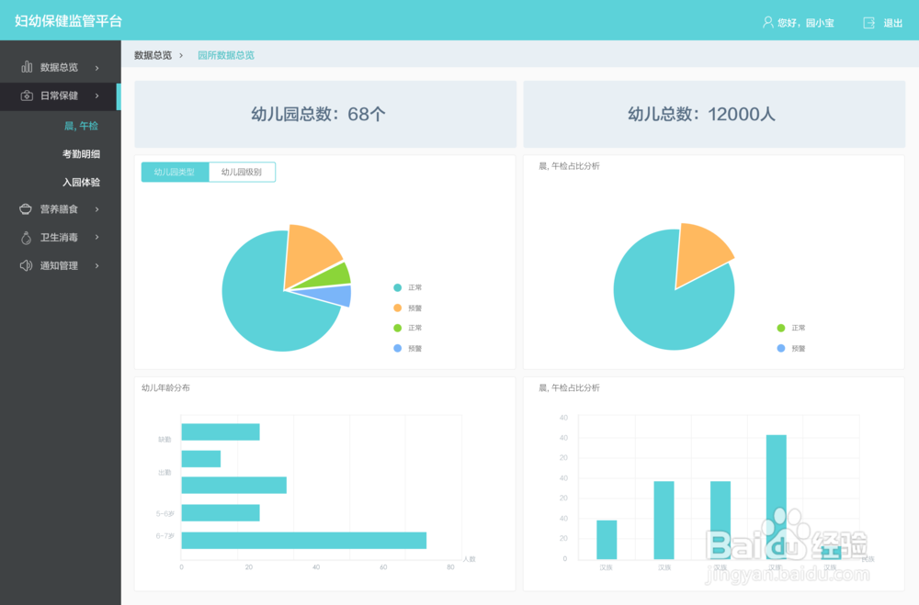This screenshot has width=919, height=605.
Task: Select the 数据总览 sidebar menu
Action: [x=61, y=67]
